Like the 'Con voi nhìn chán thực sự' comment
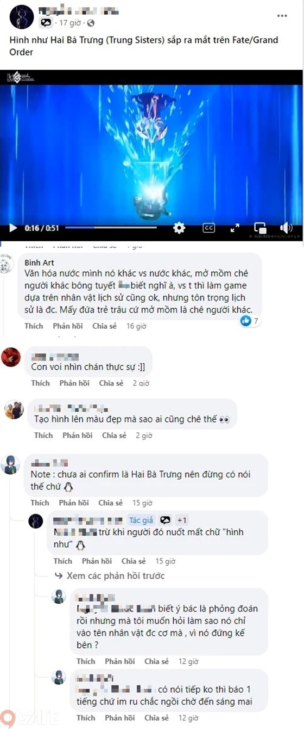Viewport: 304px width, 729px height. 40,383
